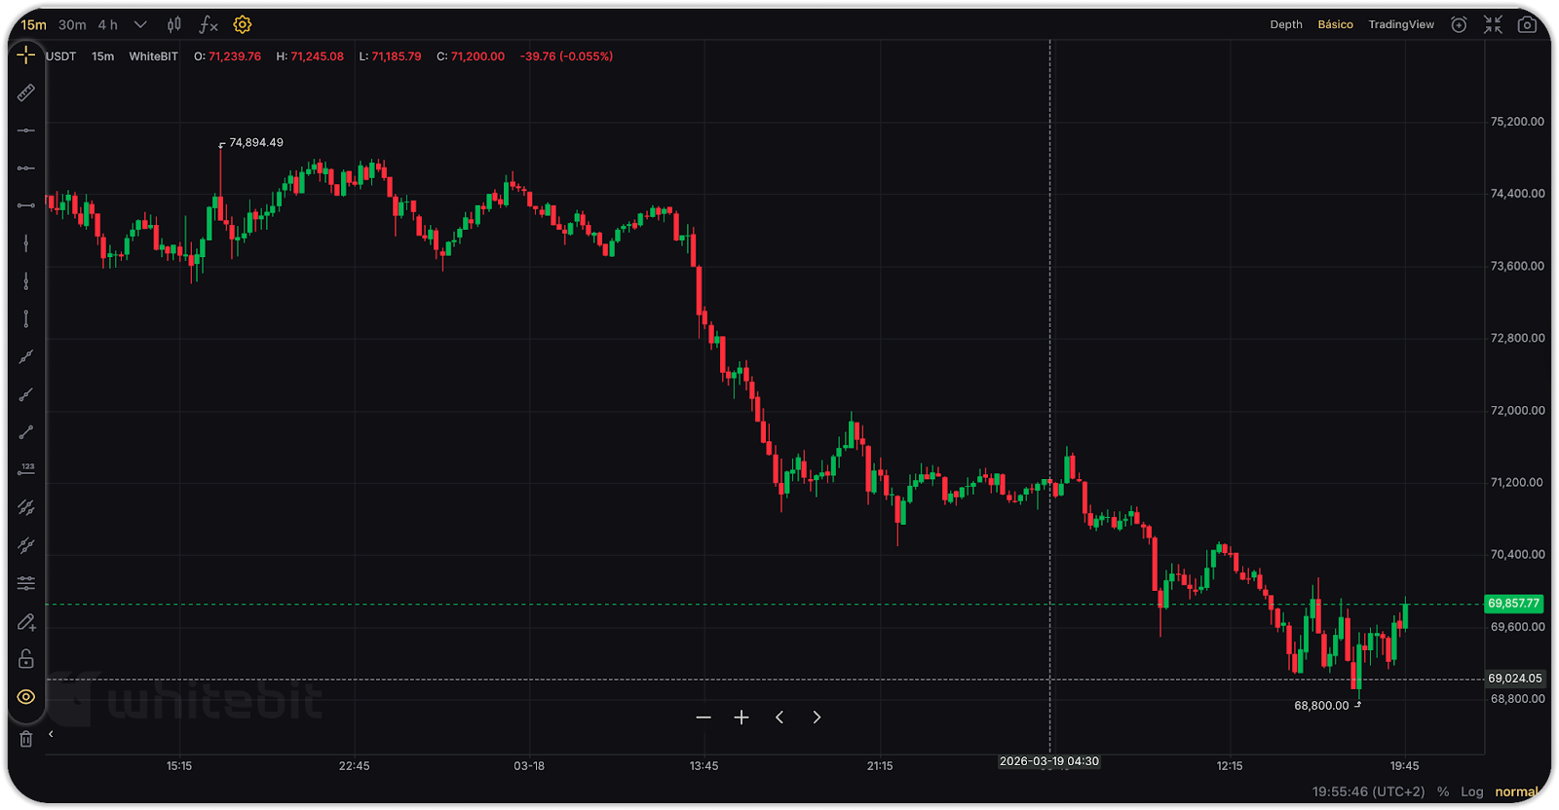Delete drawings with the trash icon

[26, 739]
